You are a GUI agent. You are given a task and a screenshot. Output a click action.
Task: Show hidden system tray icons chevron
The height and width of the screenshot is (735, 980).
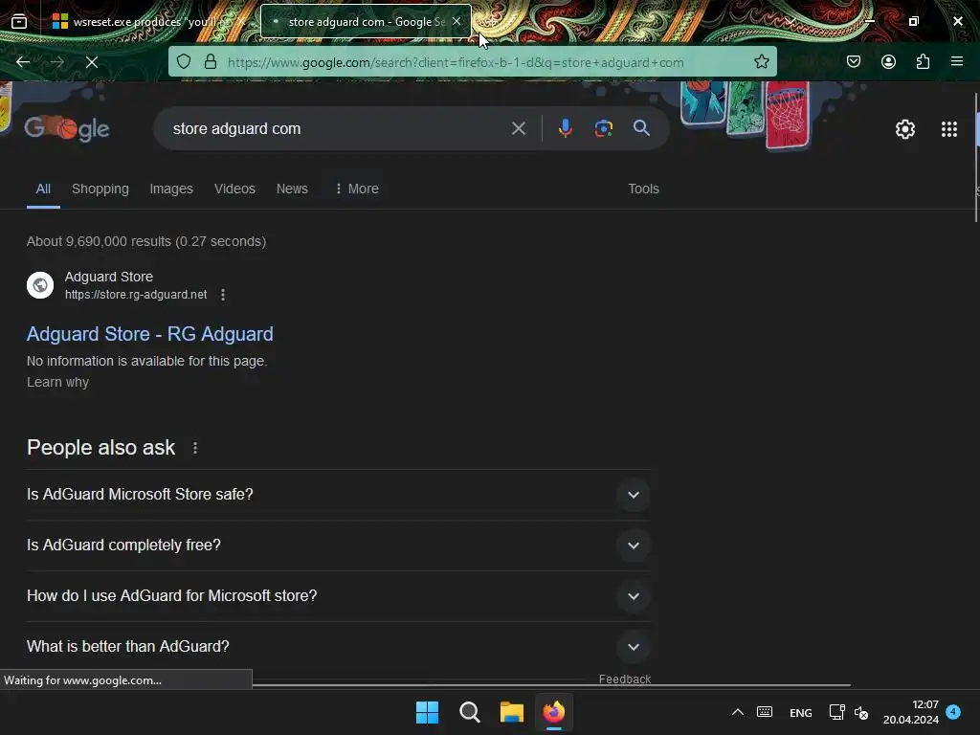738,712
